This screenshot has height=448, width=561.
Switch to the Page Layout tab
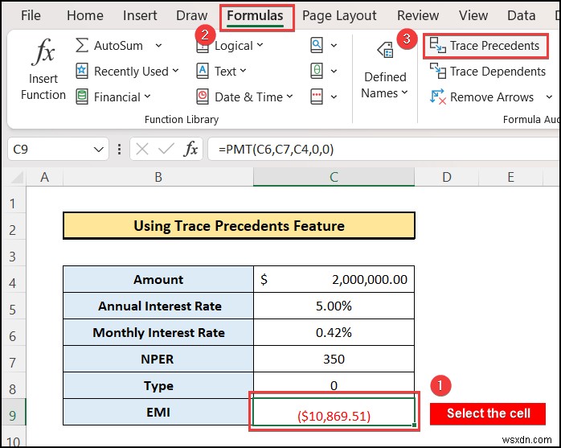[339, 16]
